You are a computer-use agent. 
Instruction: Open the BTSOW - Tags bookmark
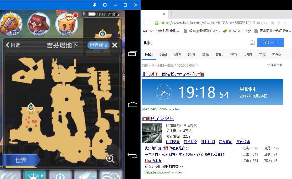point(237,31)
